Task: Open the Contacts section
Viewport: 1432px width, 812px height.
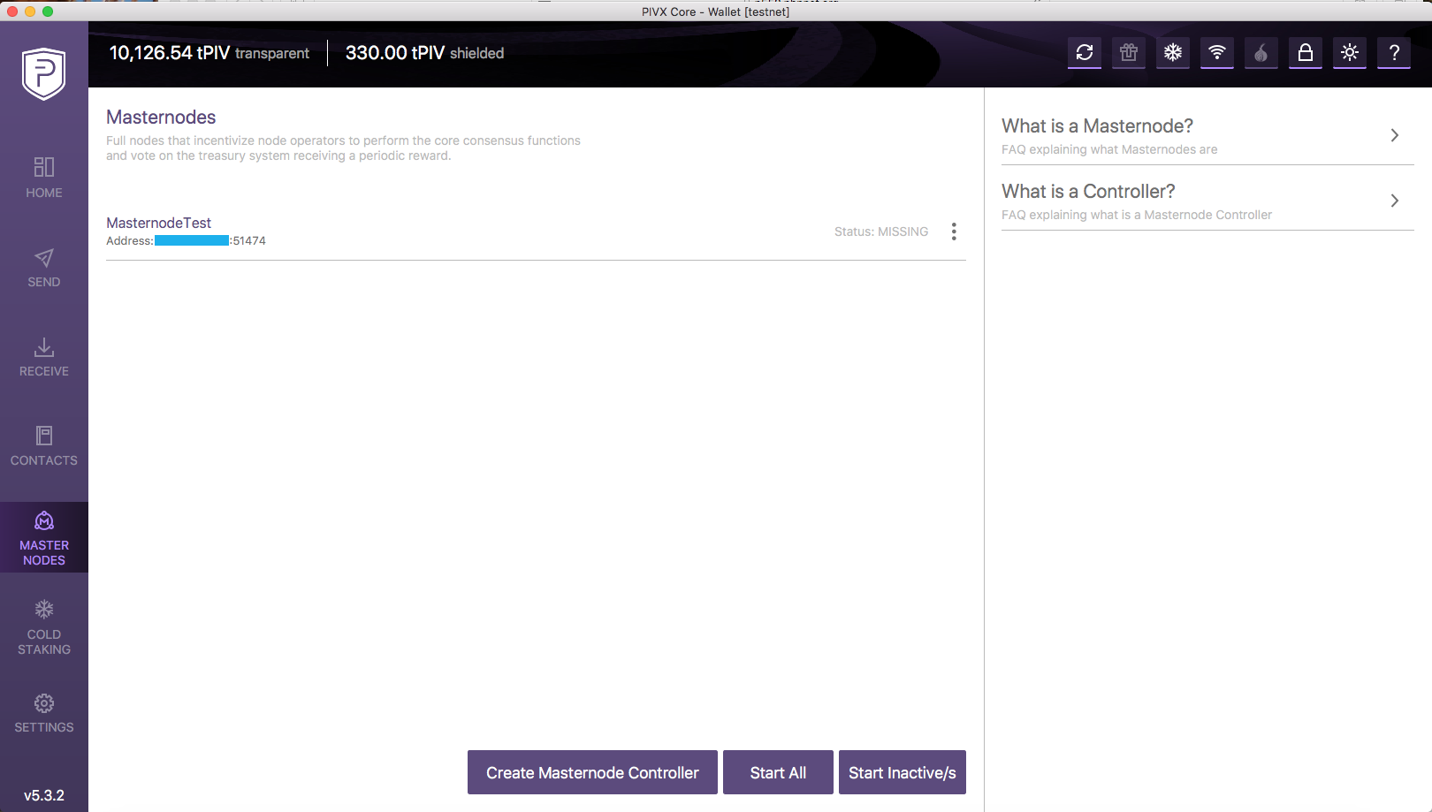Action: coord(44,446)
